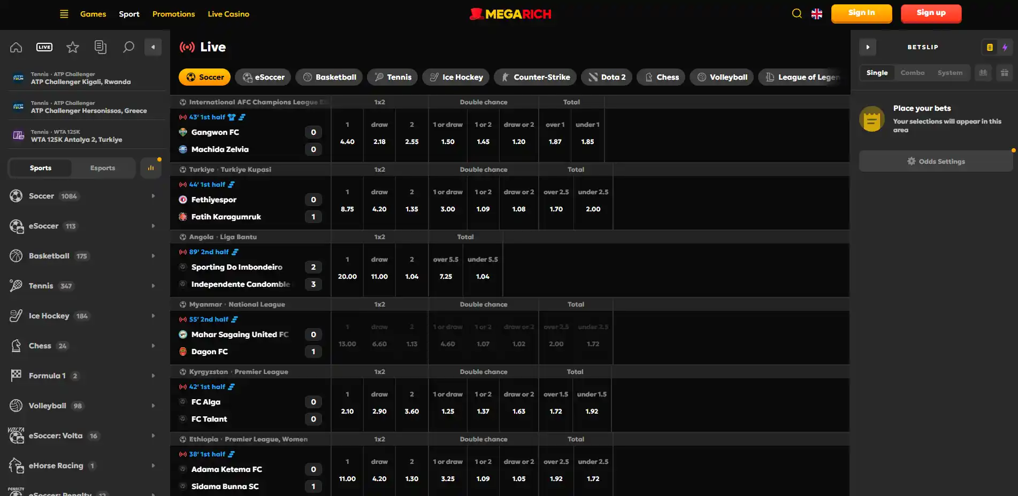The width and height of the screenshot is (1018, 496).
Task: Select System bet type in betslip
Action: [950, 73]
